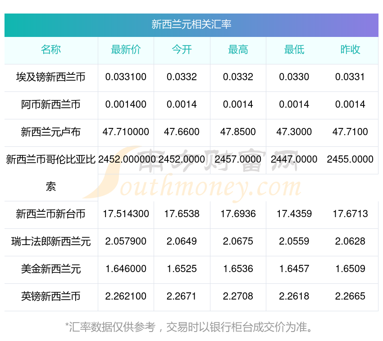Click the 美金 high value 1.6536
This screenshot has width=383, height=341.
[x=238, y=269]
